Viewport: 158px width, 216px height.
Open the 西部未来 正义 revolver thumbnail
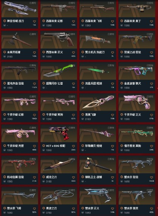(x=59, y=40)
